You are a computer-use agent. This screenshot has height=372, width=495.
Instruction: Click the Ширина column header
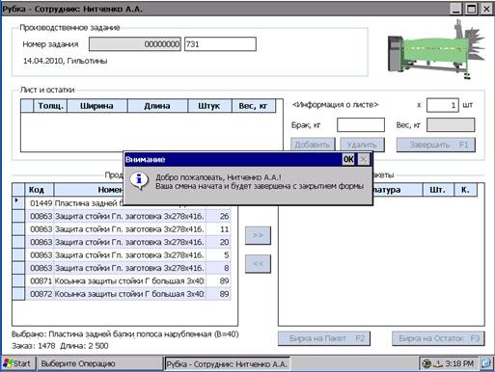tap(96, 106)
